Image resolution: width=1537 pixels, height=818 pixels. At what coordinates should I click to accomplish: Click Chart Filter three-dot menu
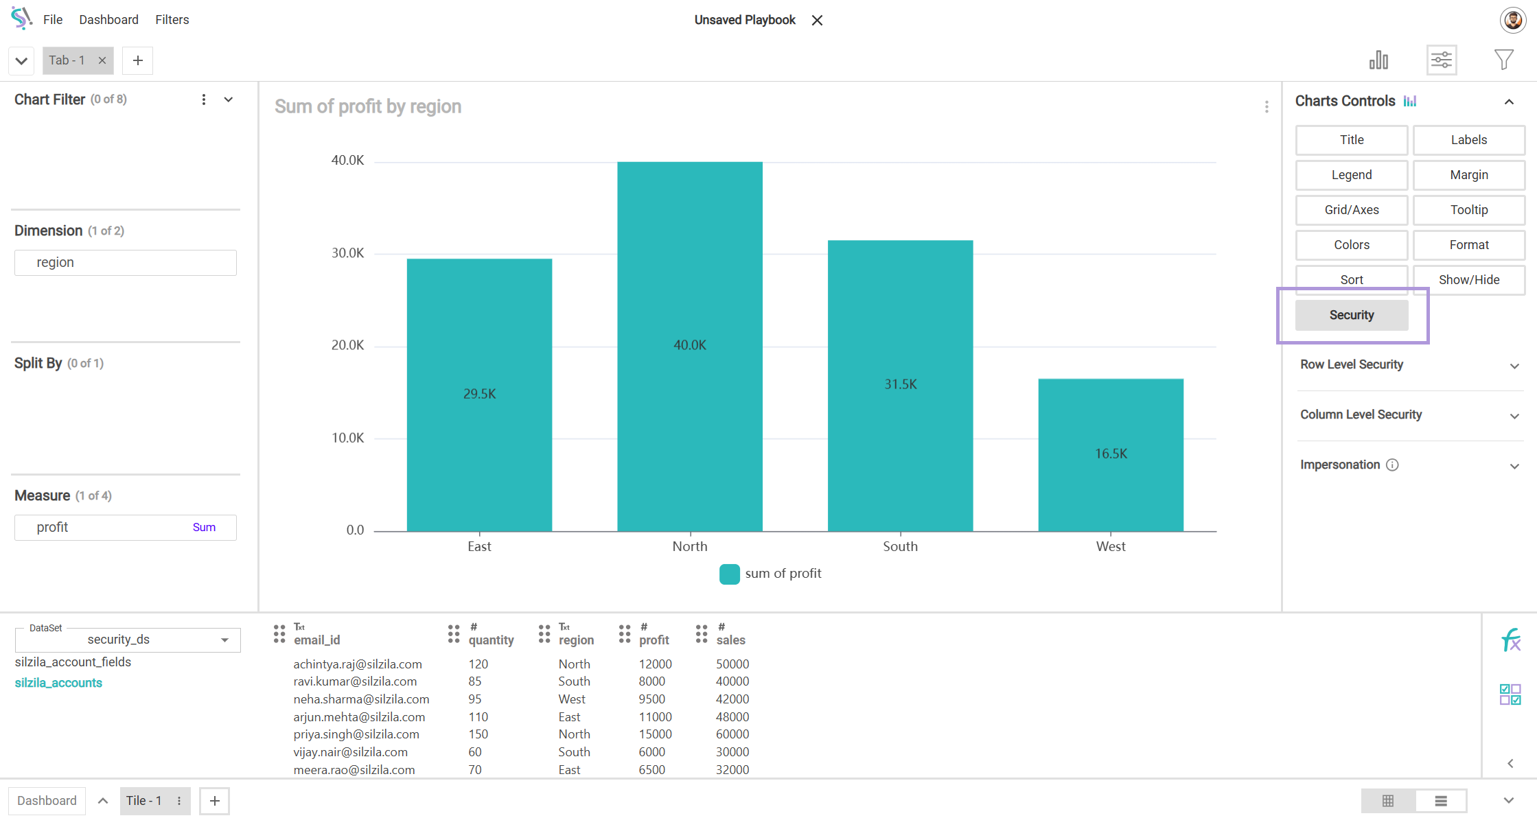click(204, 100)
